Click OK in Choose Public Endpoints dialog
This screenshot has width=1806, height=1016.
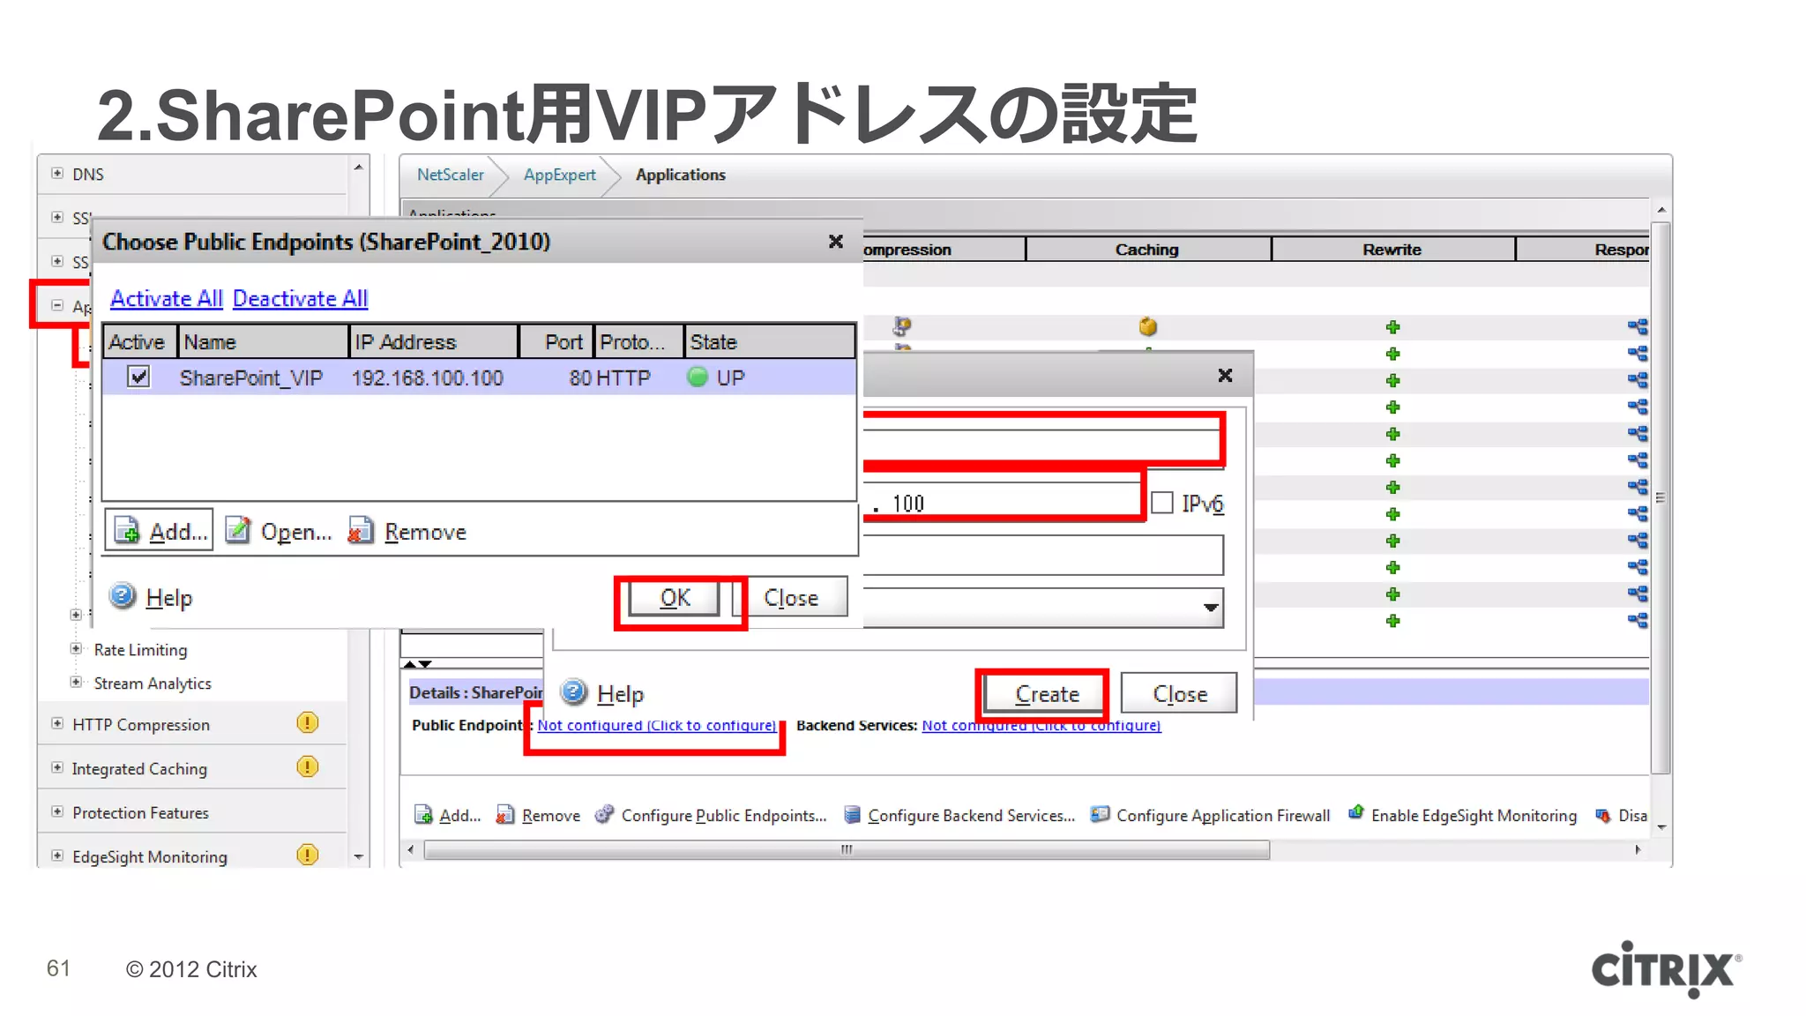tap(675, 598)
